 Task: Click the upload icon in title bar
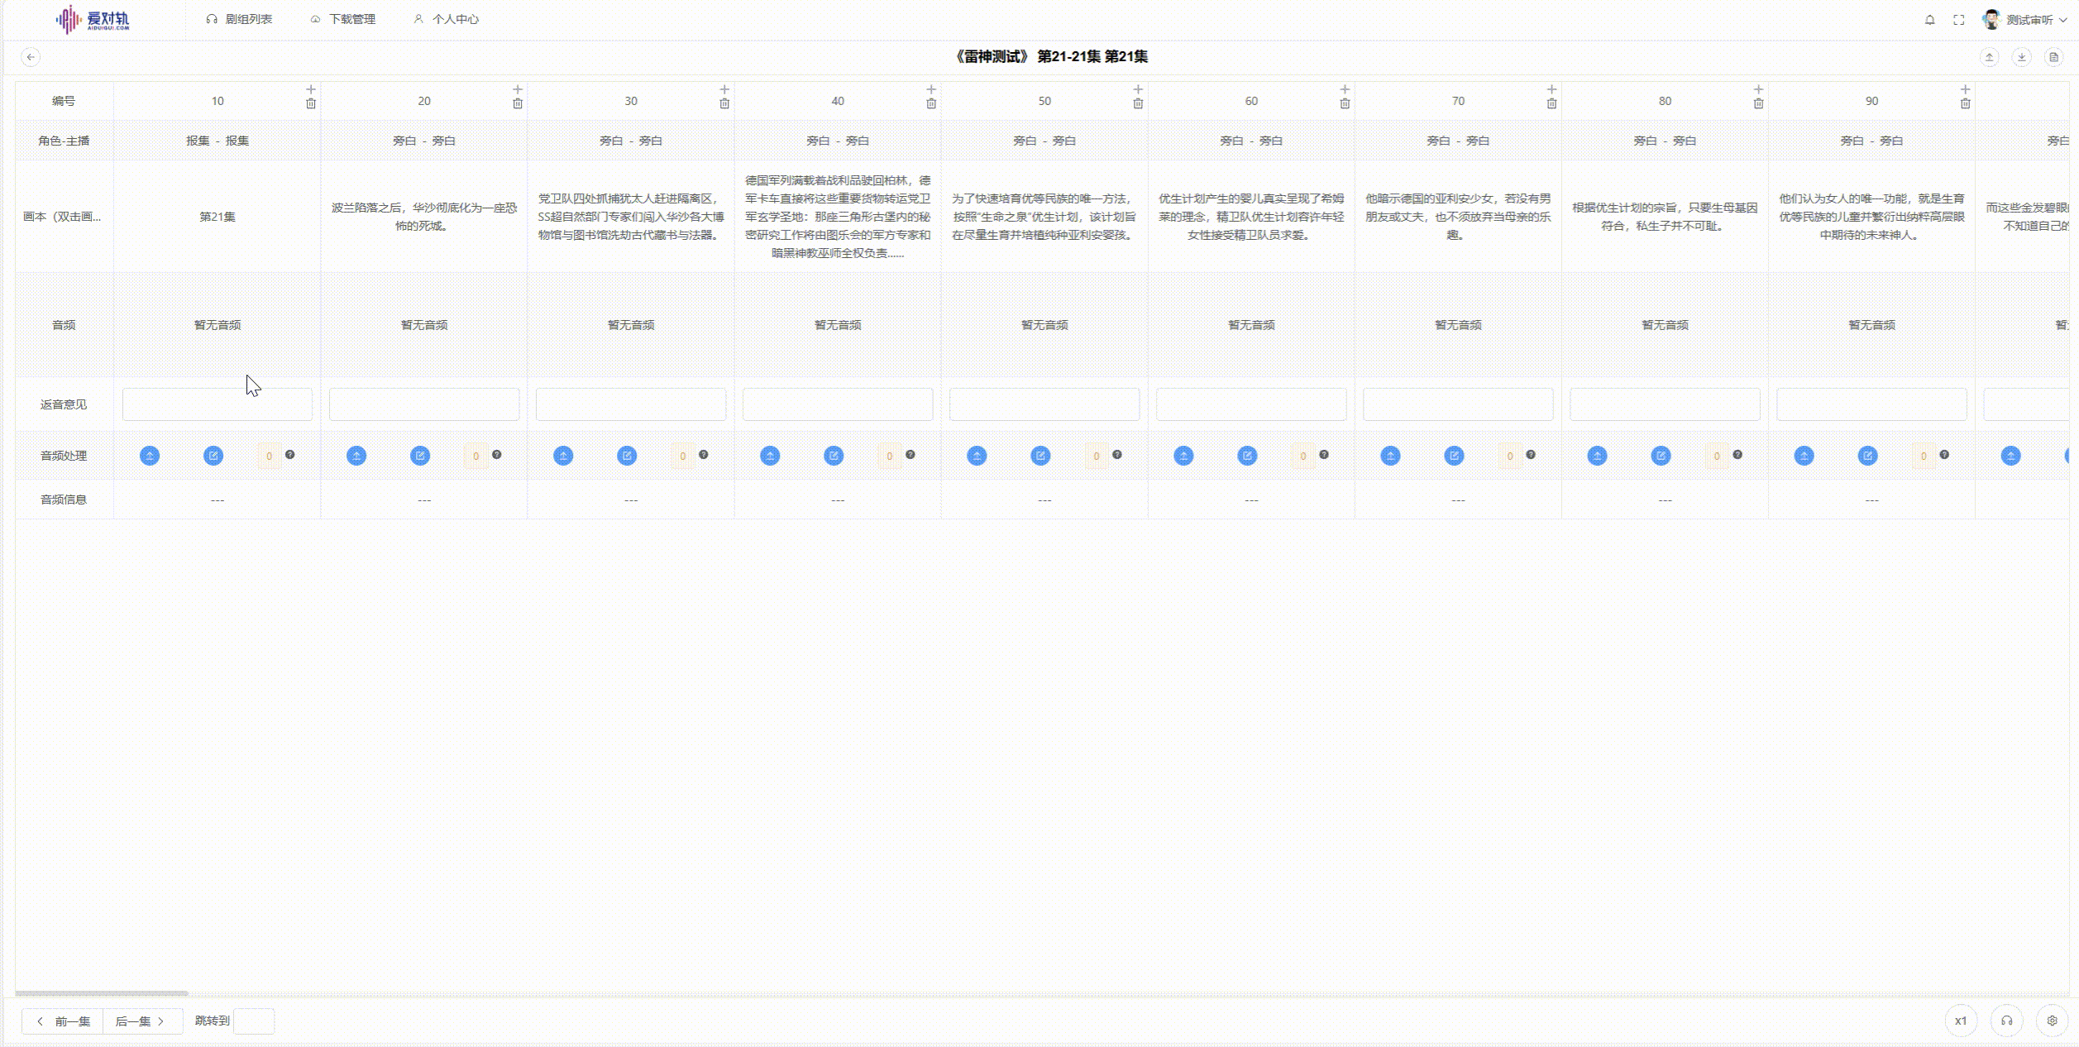click(1990, 57)
